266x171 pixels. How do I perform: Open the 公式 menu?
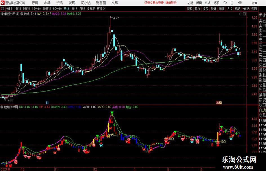pyautogui.click(x=208, y=3)
